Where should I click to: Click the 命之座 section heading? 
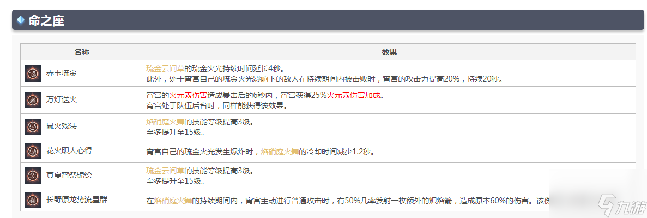click(47, 21)
